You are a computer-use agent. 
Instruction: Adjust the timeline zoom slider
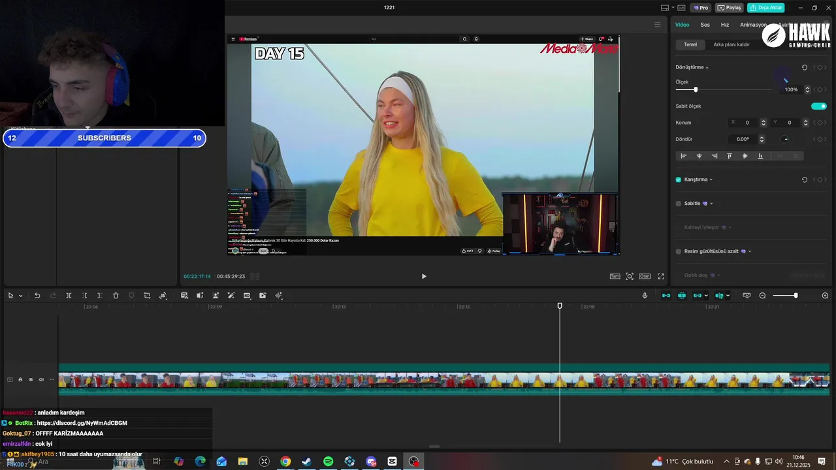[796, 296]
